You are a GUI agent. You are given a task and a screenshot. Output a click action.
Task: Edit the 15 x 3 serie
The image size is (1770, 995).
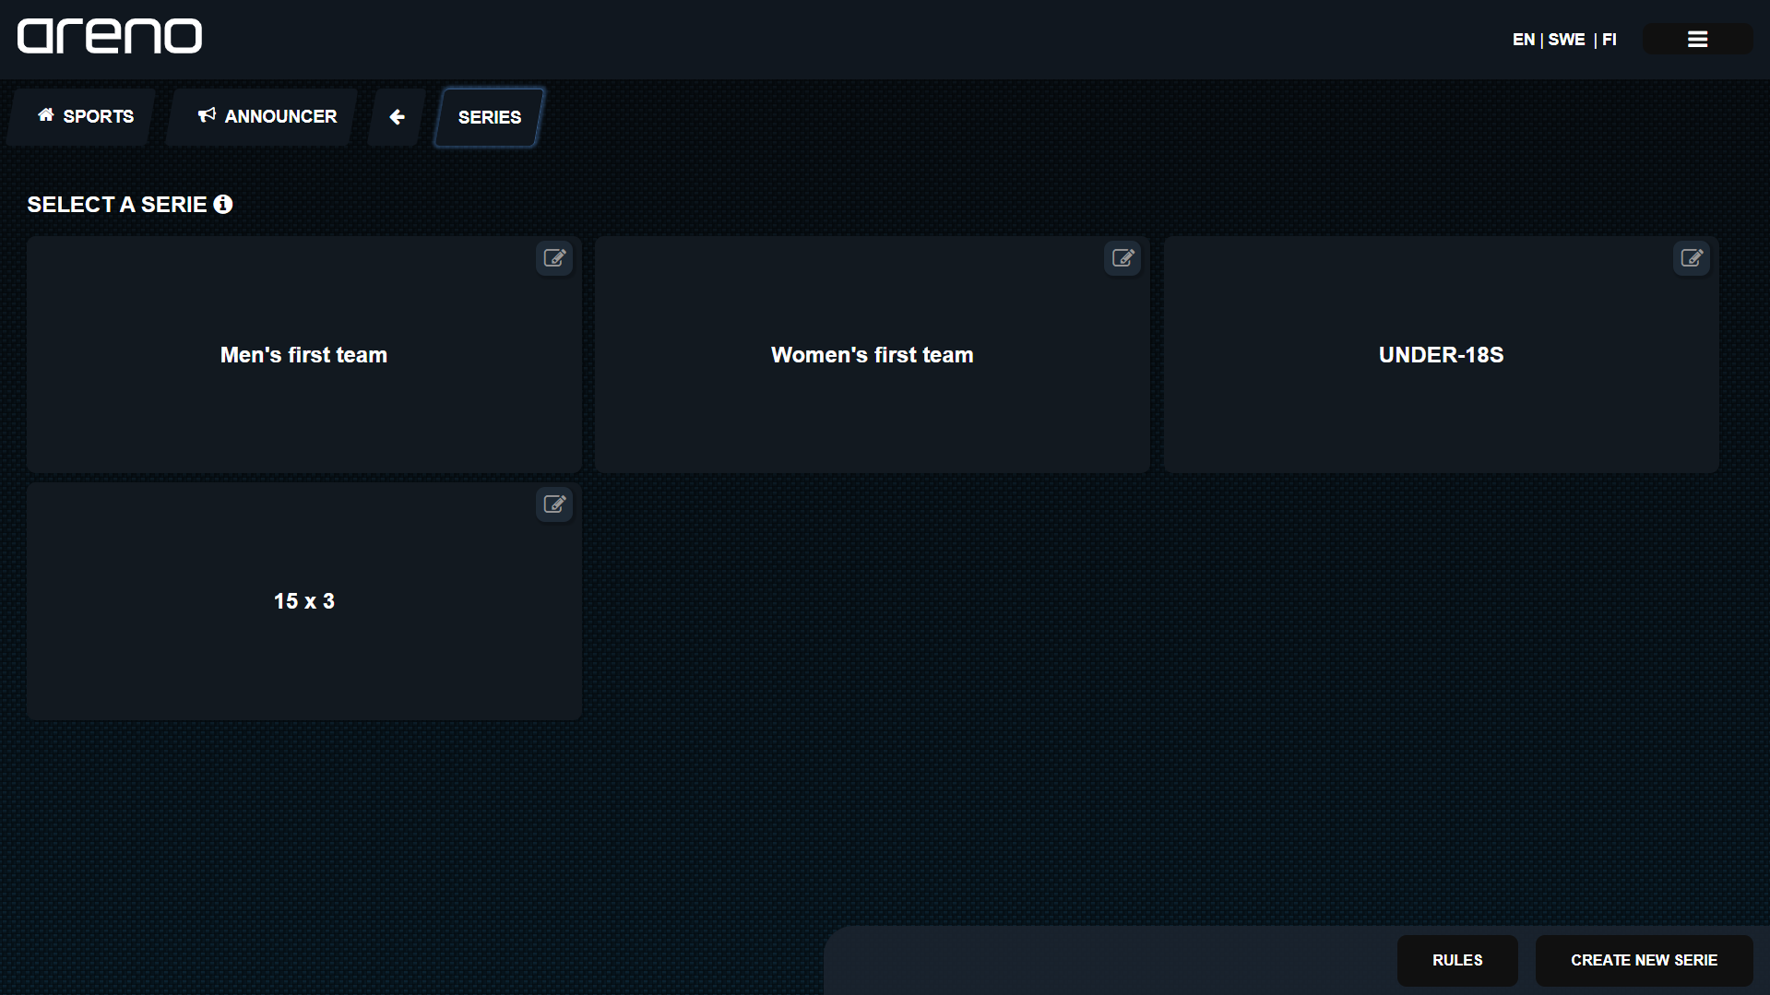[x=554, y=504]
